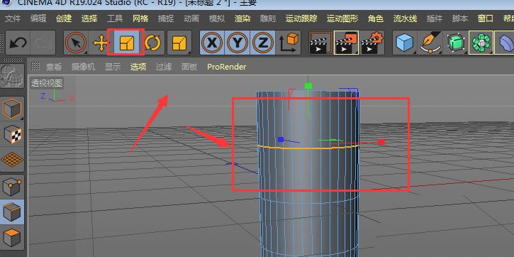Viewport: 514px width, 257px height.
Task: Open the 脚本 menu
Action: tap(460, 18)
